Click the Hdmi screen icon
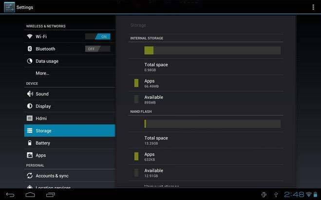 pos(30,118)
